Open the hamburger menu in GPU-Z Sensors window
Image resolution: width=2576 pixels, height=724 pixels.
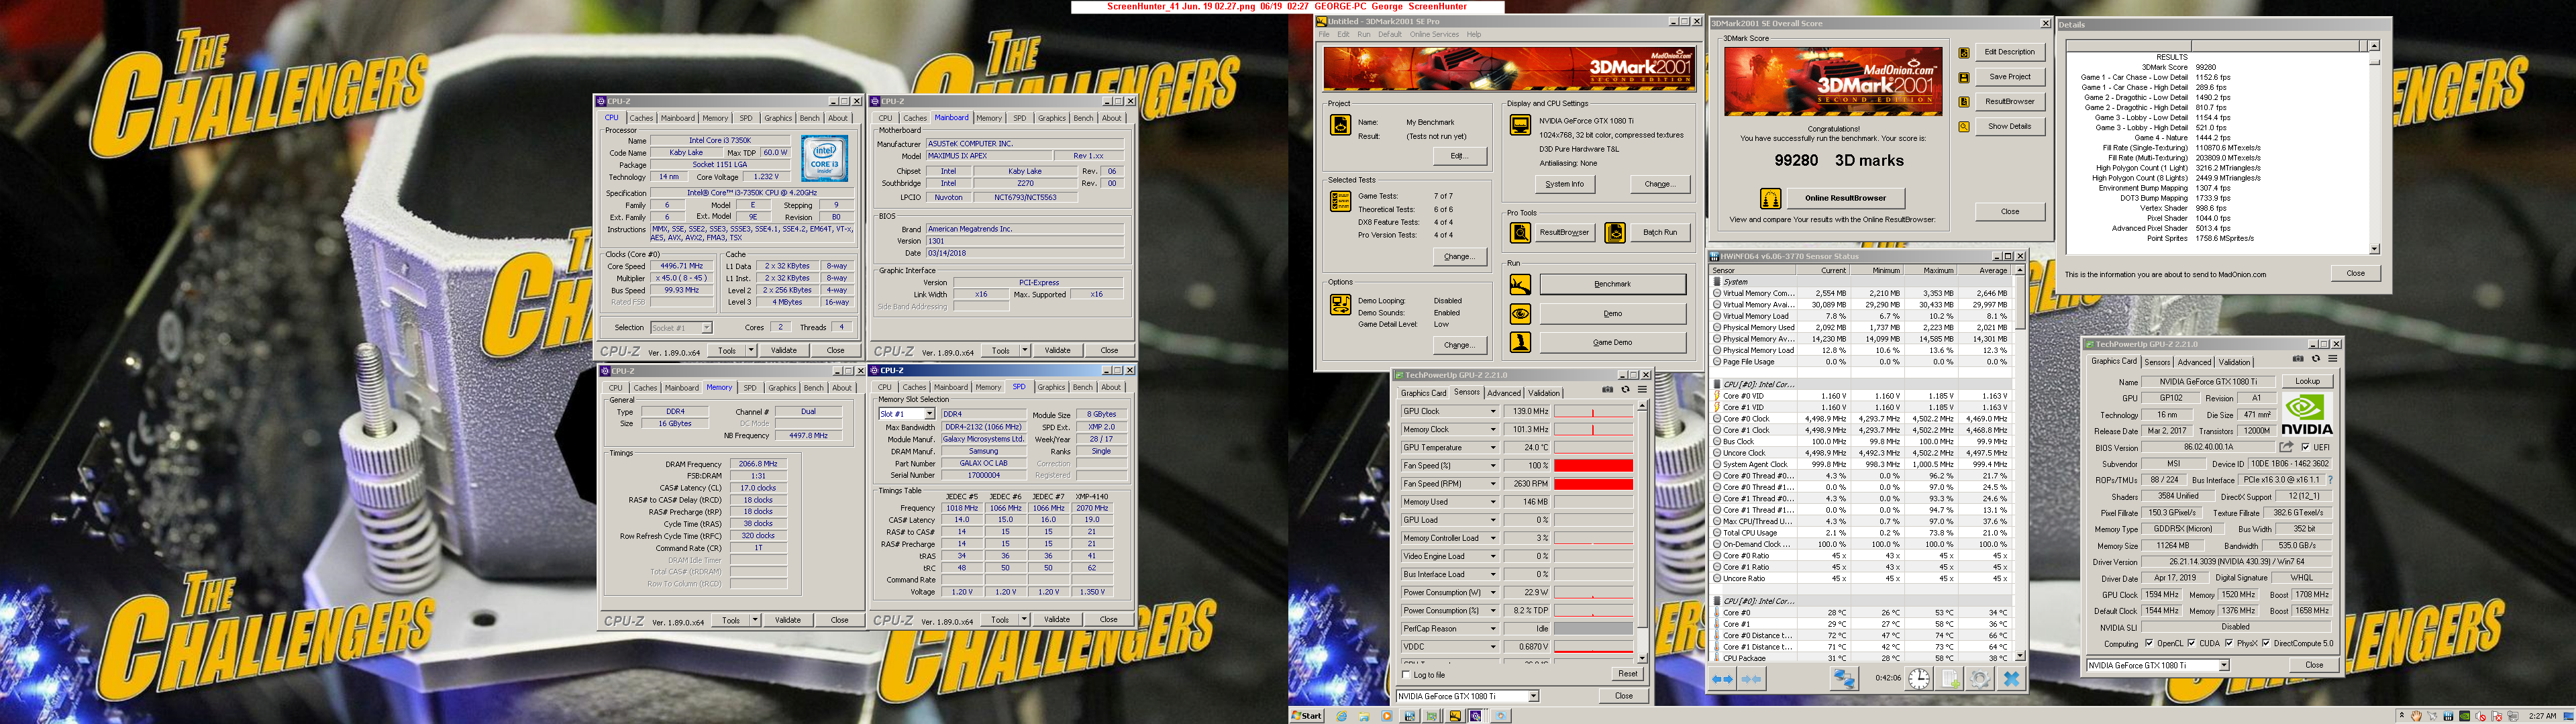pos(1642,390)
